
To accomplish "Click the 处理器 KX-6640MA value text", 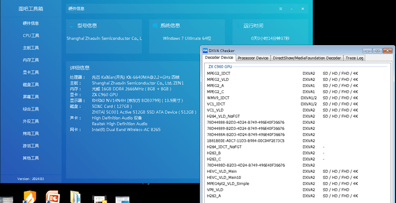I will click(x=136, y=77).
